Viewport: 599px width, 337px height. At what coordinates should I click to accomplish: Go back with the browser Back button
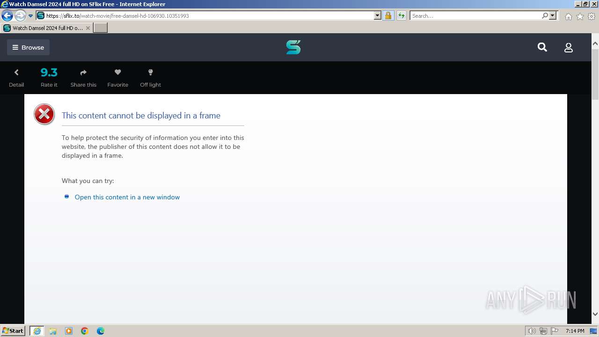point(7,15)
